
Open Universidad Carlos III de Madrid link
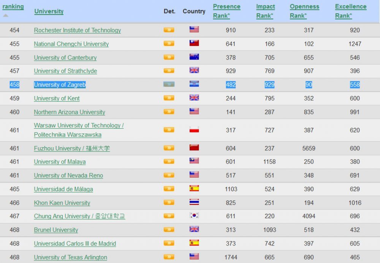[75, 244]
